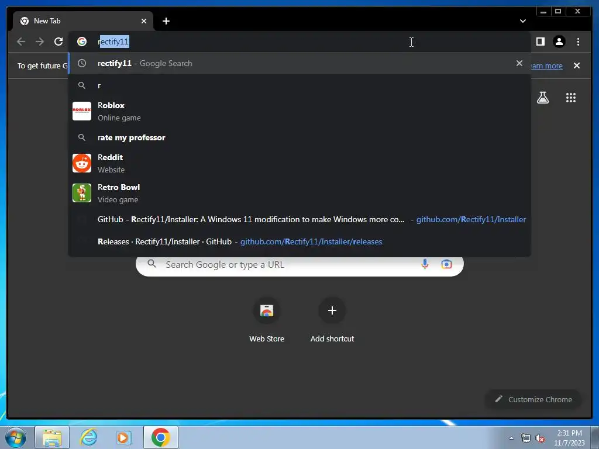
Task: Search by image with camera icon
Action: [446, 264]
